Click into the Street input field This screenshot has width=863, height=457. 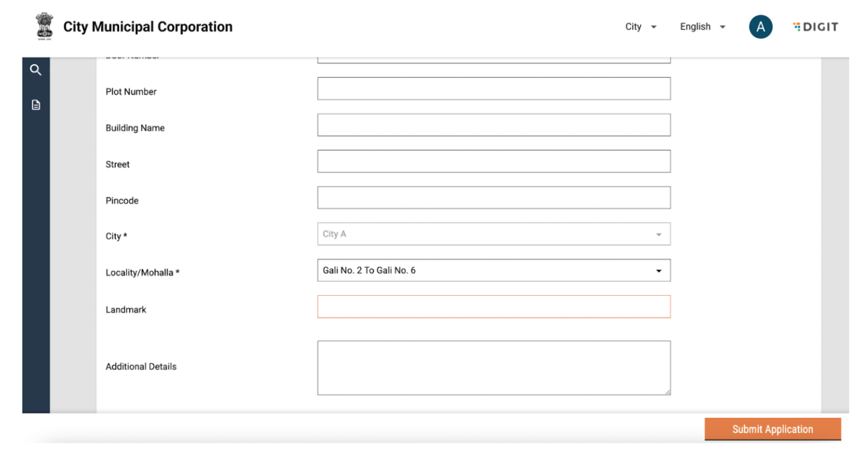click(494, 161)
